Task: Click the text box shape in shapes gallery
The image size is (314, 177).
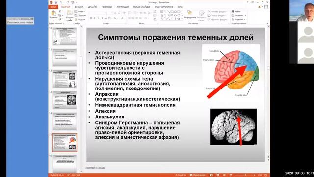Action: click(161, 12)
